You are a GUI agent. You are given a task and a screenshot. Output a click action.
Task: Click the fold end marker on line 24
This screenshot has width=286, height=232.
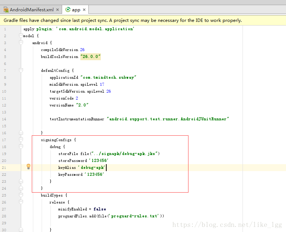pos(21,188)
